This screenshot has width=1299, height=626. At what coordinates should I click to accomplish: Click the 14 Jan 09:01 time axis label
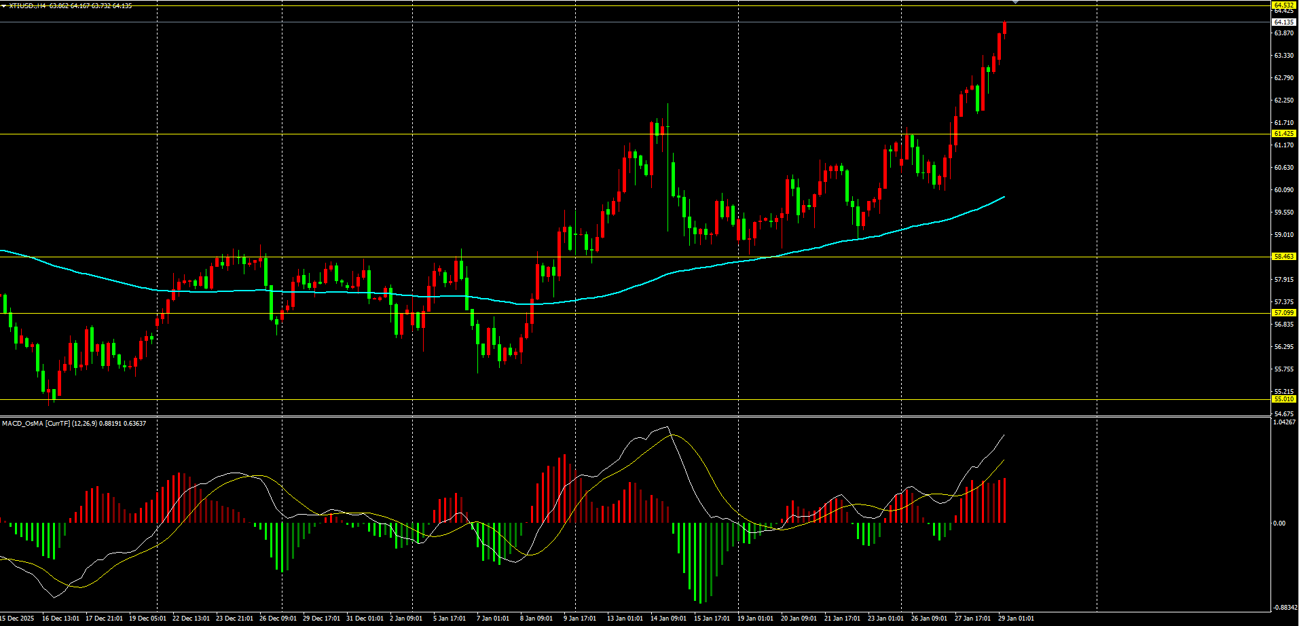[x=668, y=619]
